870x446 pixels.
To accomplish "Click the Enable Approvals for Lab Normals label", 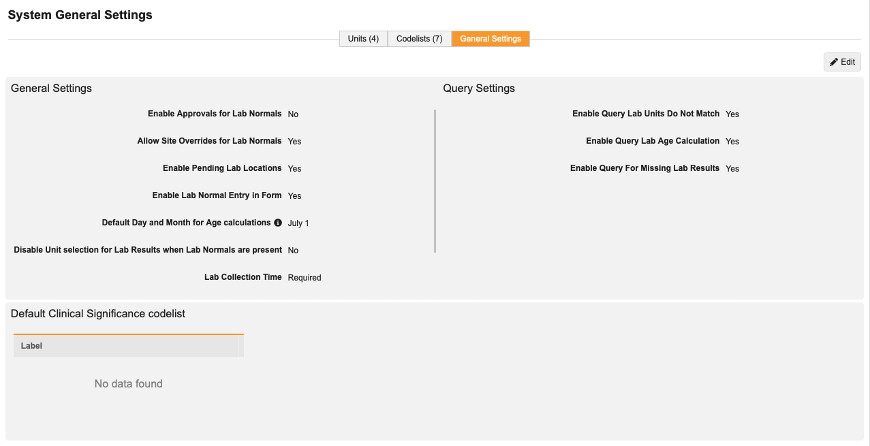I will [215, 114].
